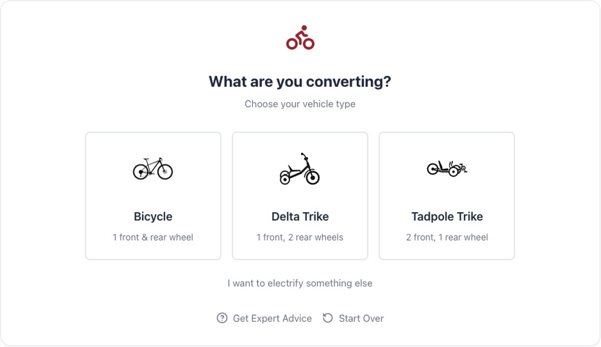Click the "What are you converting?" heading
The width and height of the screenshot is (601, 347).
(300, 81)
